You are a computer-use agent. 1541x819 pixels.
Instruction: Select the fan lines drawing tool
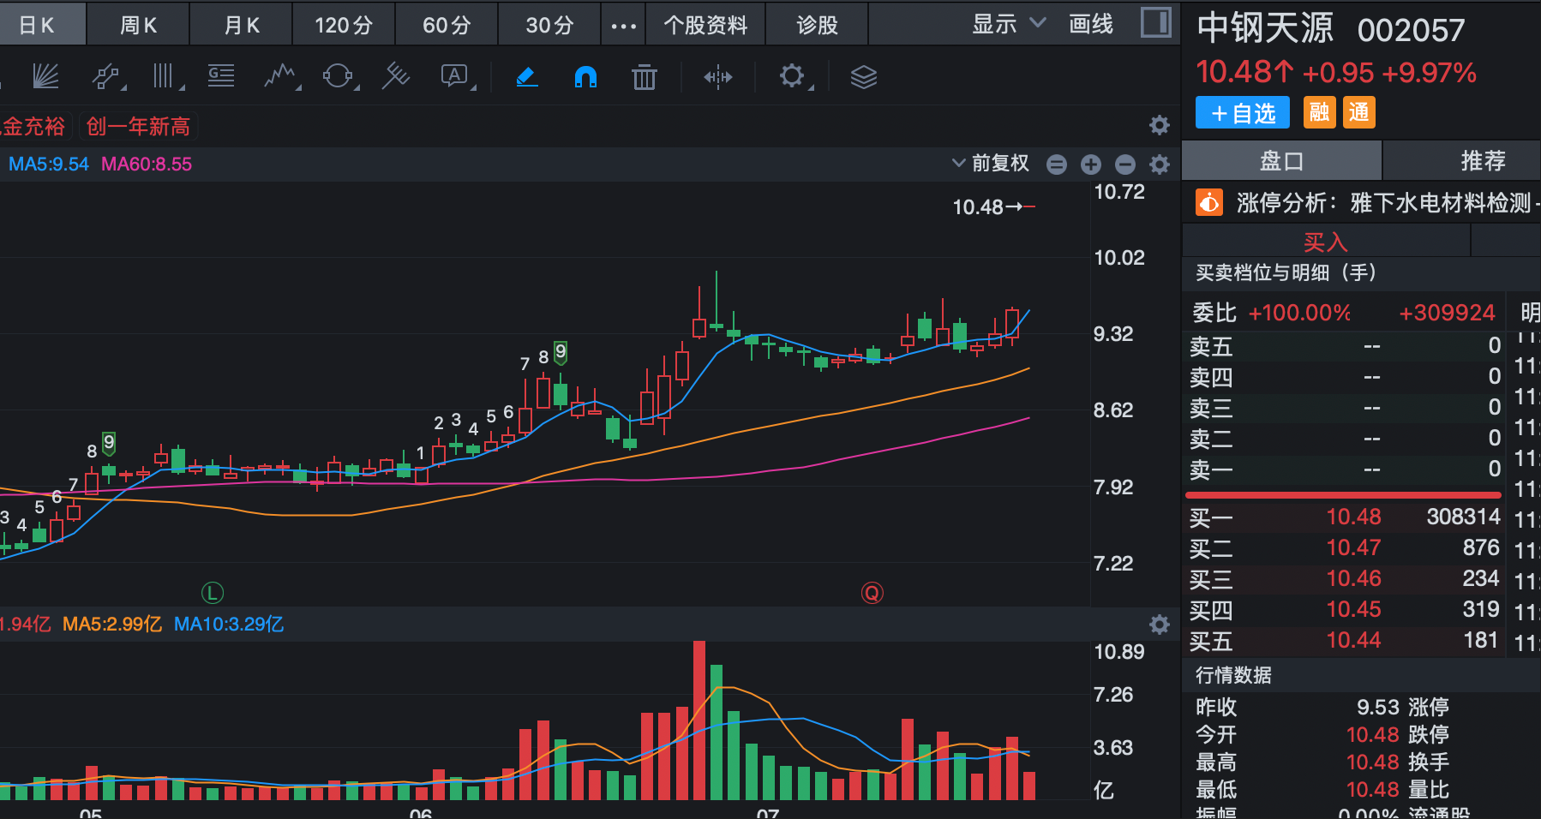click(45, 77)
